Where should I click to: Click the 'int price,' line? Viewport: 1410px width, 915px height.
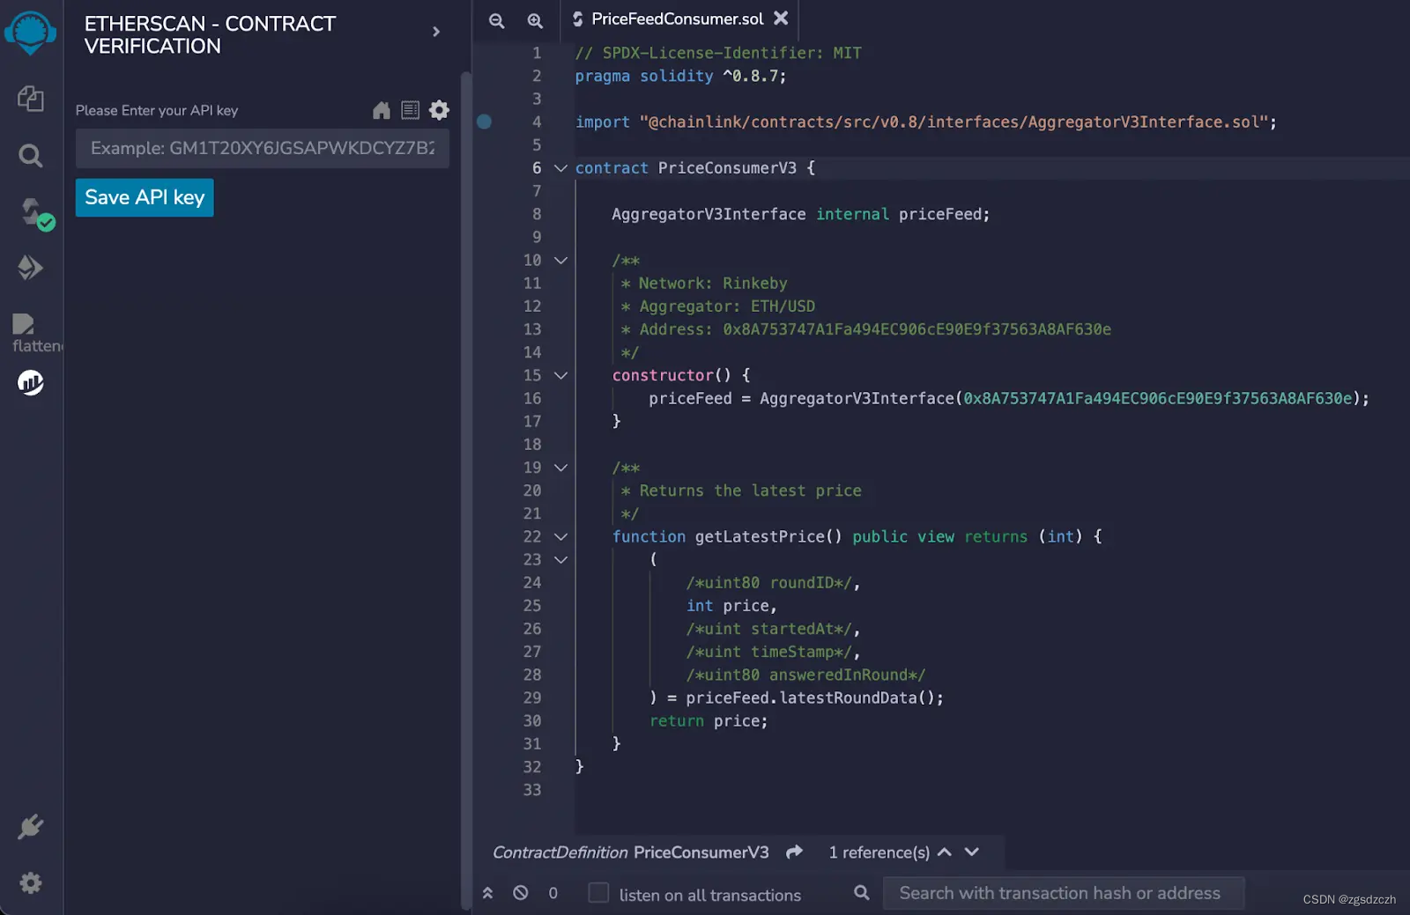(x=731, y=606)
